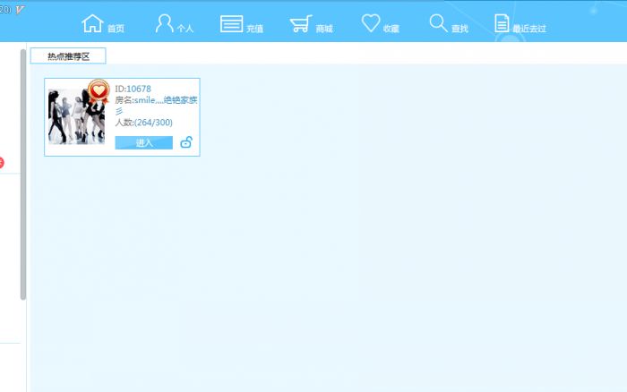Click the 查找 magnifying glass icon
The height and width of the screenshot is (392, 627).
click(x=438, y=23)
